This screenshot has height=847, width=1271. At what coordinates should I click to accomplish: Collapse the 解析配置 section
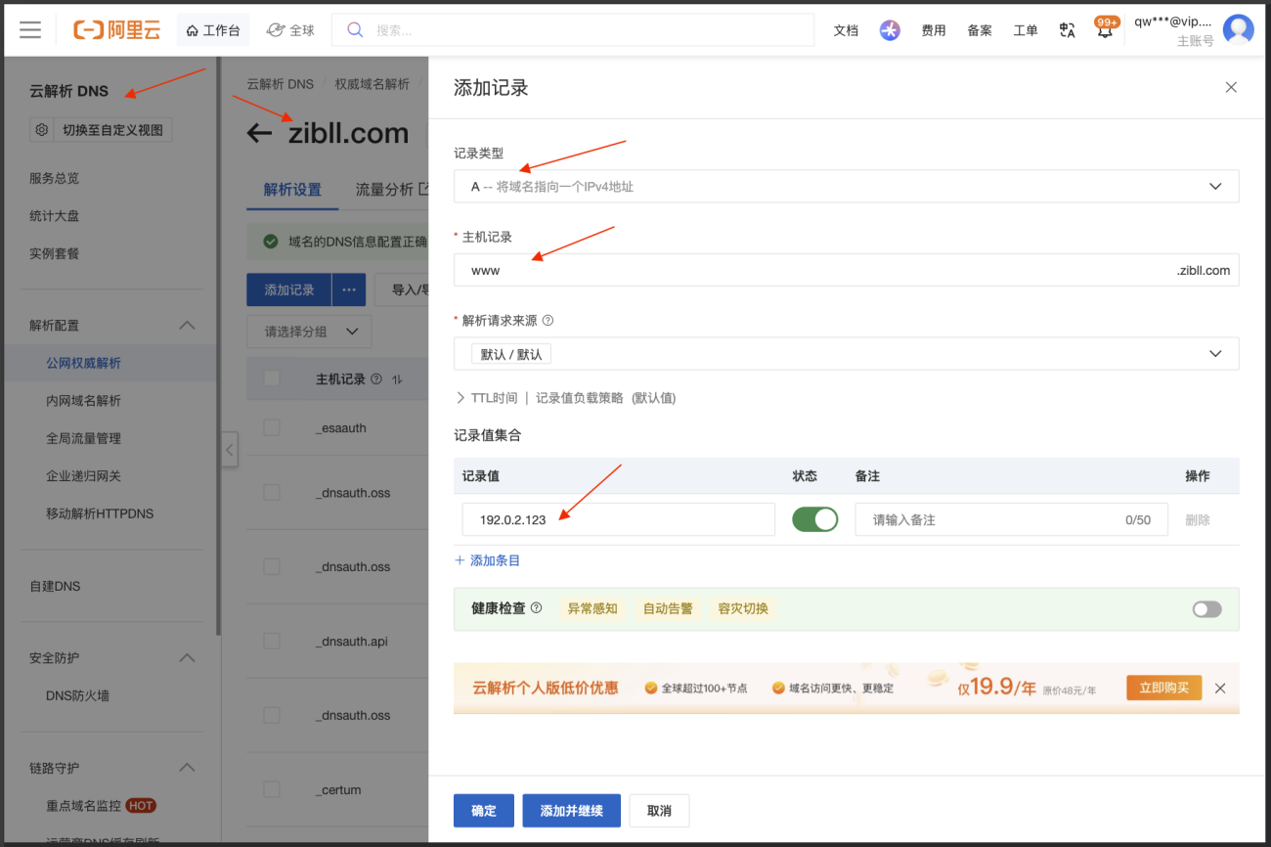pyautogui.click(x=187, y=326)
